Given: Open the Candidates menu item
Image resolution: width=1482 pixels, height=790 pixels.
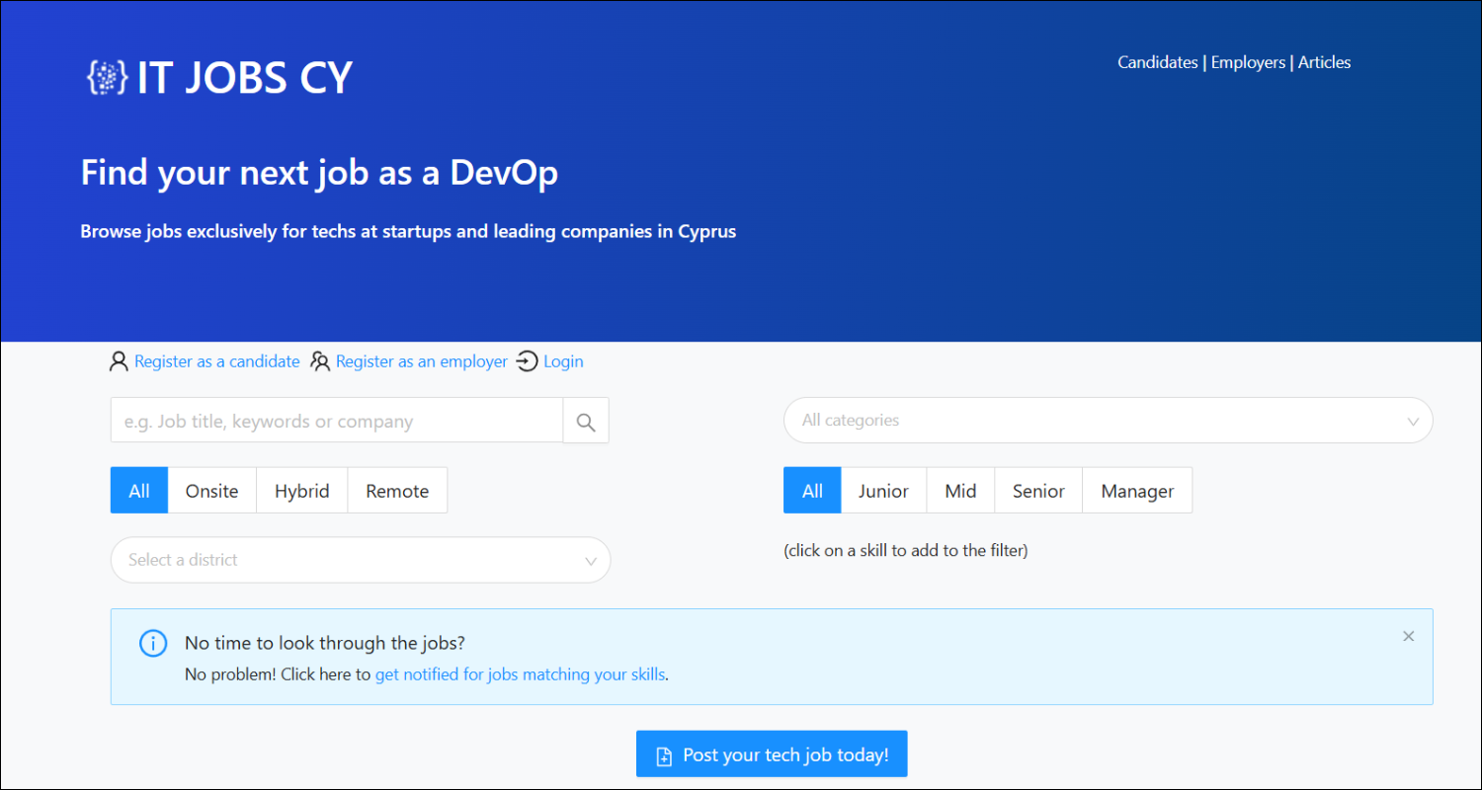Looking at the screenshot, I should point(1157,62).
